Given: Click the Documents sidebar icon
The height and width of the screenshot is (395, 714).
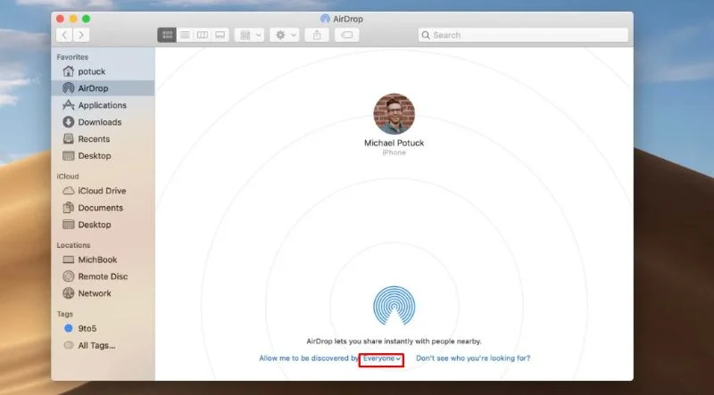Looking at the screenshot, I should (69, 208).
